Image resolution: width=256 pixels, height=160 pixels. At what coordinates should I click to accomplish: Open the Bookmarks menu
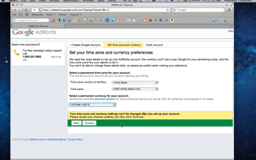point(71,1)
